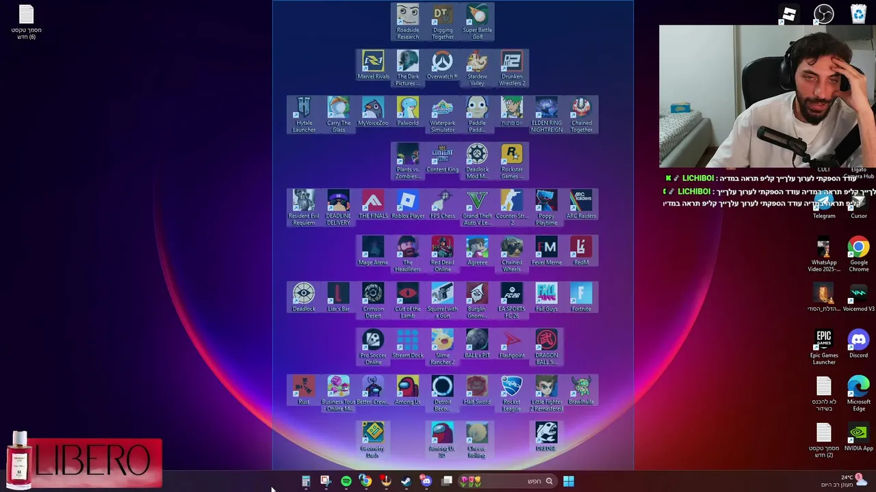Open Rocket League desktop icon
The width and height of the screenshot is (876, 492).
(512, 394)
